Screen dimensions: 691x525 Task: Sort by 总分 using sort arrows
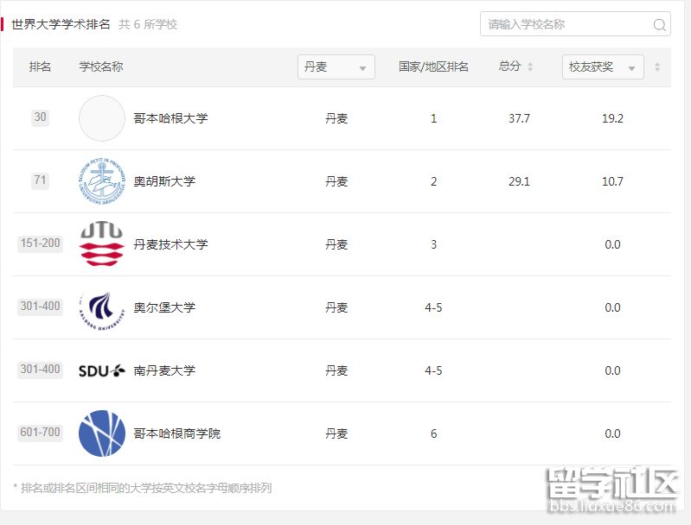[530, 66]
